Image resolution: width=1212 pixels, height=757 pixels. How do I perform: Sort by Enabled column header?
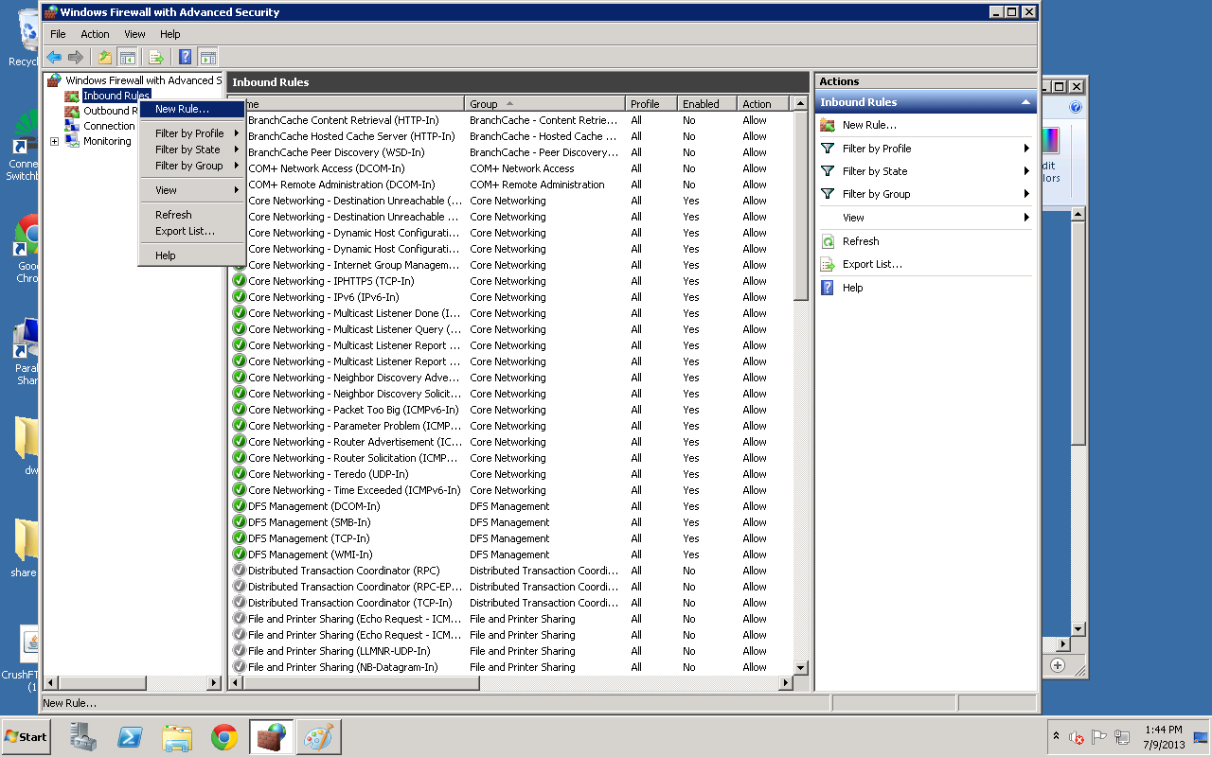point(707,104)
